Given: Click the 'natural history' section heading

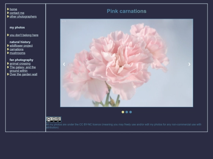Looking at the screenshot, I should pos(20,42).
